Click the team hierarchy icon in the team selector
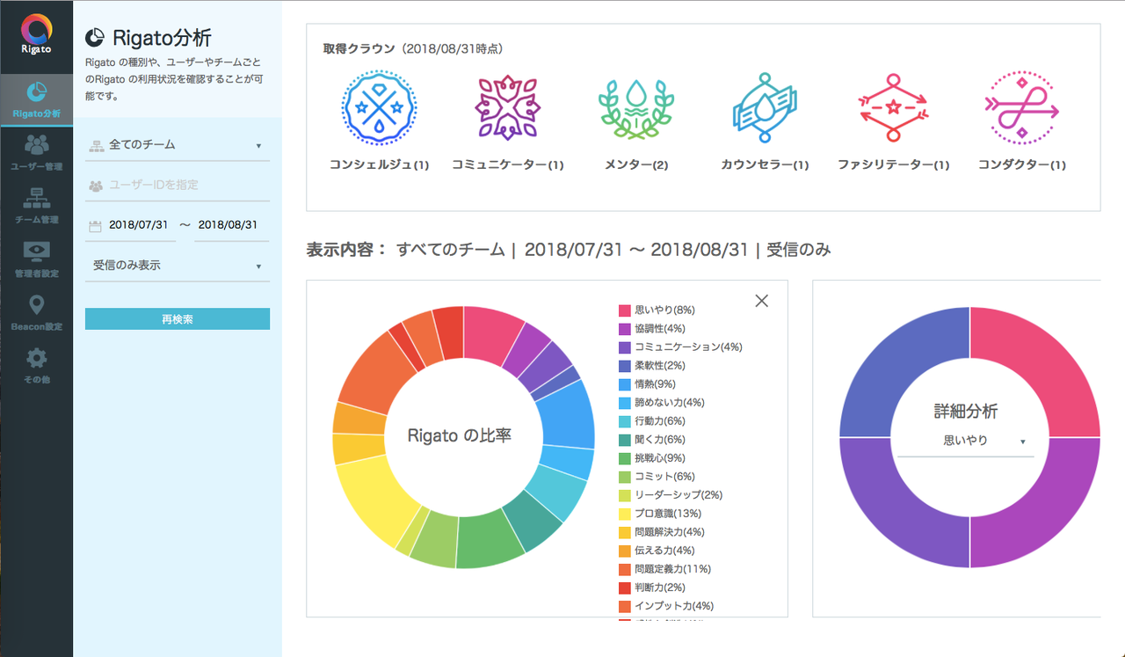 (96, 145)
